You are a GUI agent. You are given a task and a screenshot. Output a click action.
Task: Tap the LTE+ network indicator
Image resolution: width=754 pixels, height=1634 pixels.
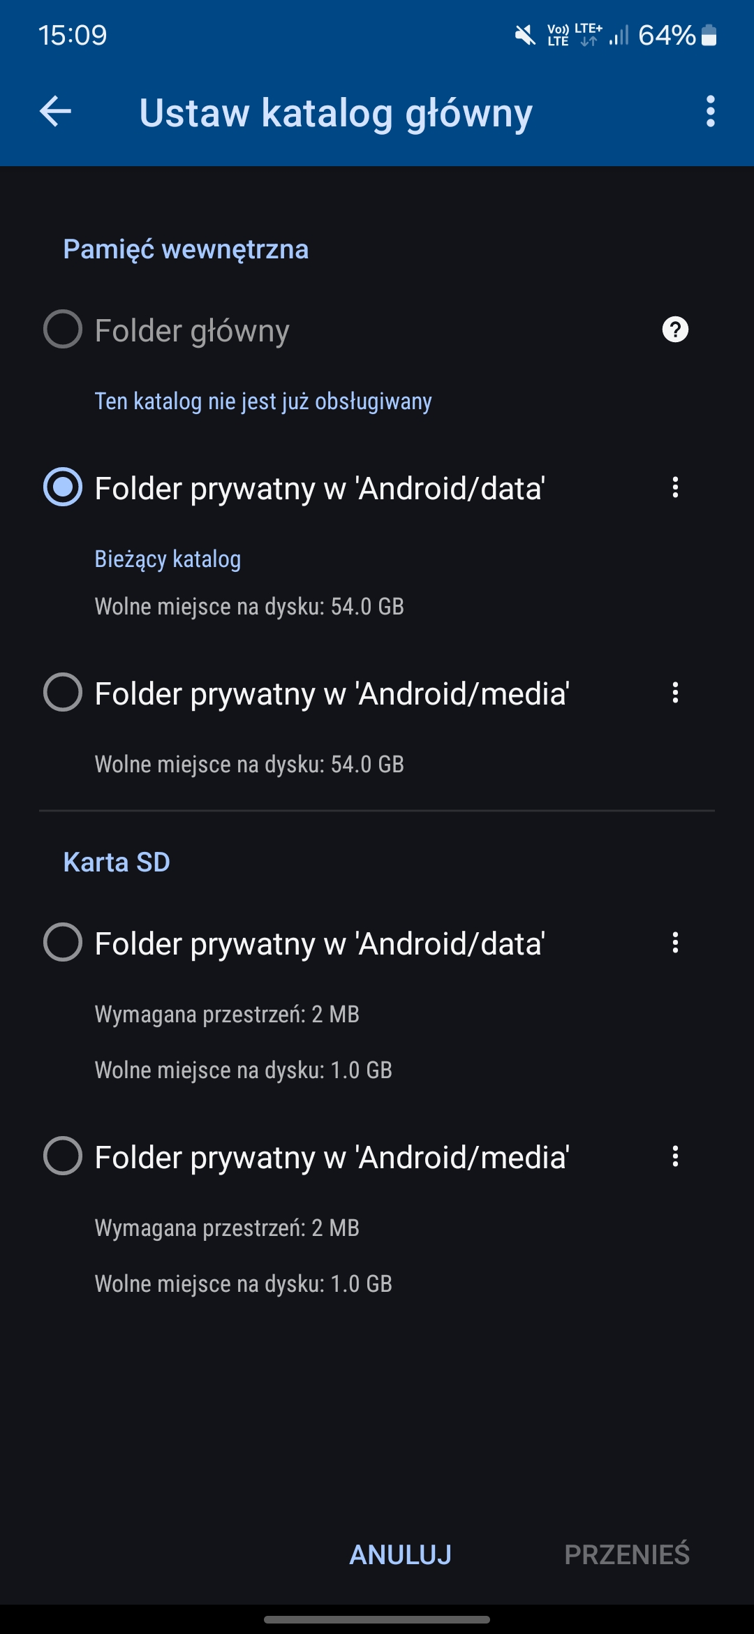[x=589, y=34]
